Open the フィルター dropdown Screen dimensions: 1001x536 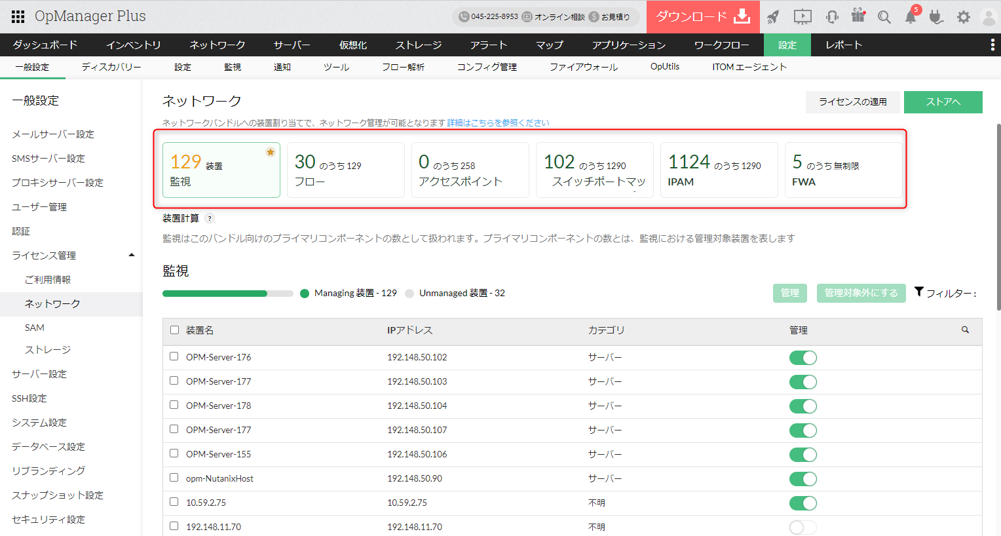tap(946, 293)
